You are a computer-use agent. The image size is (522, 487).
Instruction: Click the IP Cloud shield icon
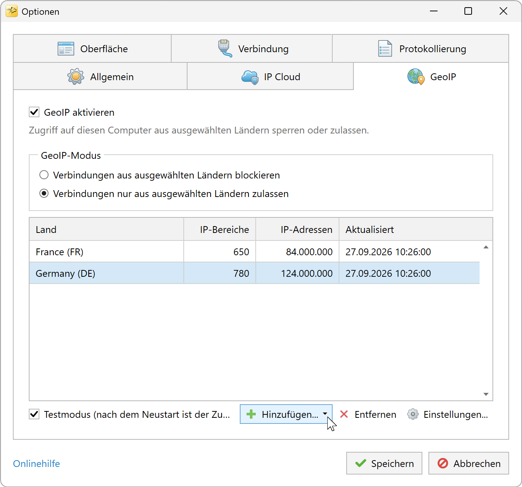point(250,77)
